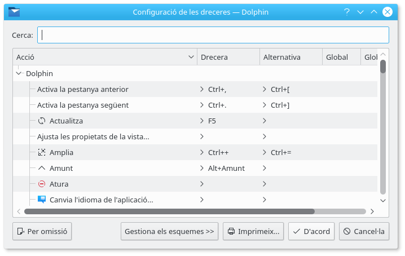The width and height of the screenshot is (405, 256).
Task: Click the Canvia l'idioma language icon
Action: click(42, 200)
